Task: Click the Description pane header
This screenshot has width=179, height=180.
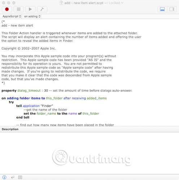Action: pyautogui.click(x=89, y=129)
